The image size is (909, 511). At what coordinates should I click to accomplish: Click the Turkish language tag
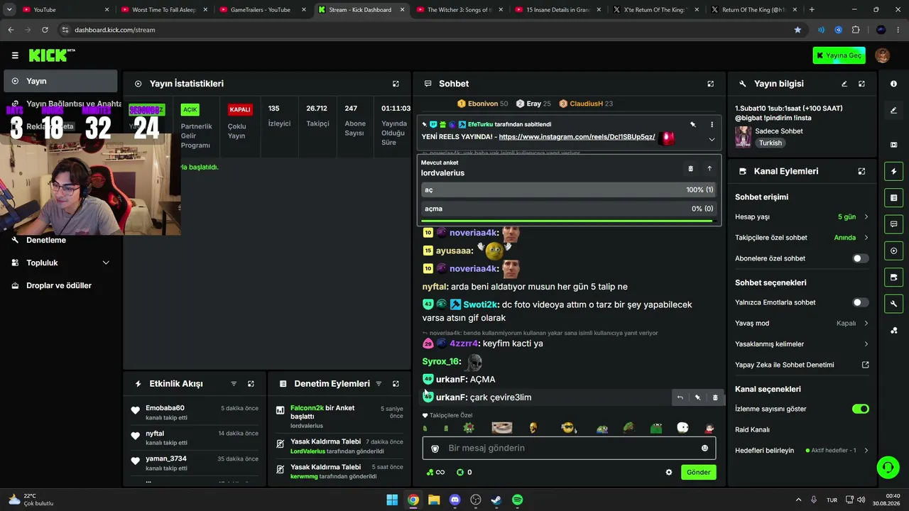click(x=770, y=143)
